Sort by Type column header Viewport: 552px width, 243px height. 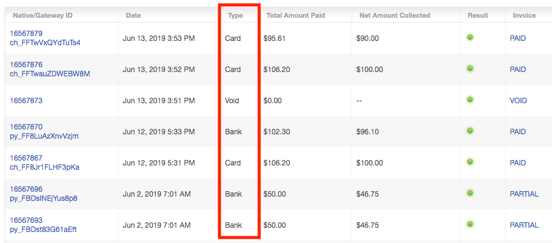(235, 15)
